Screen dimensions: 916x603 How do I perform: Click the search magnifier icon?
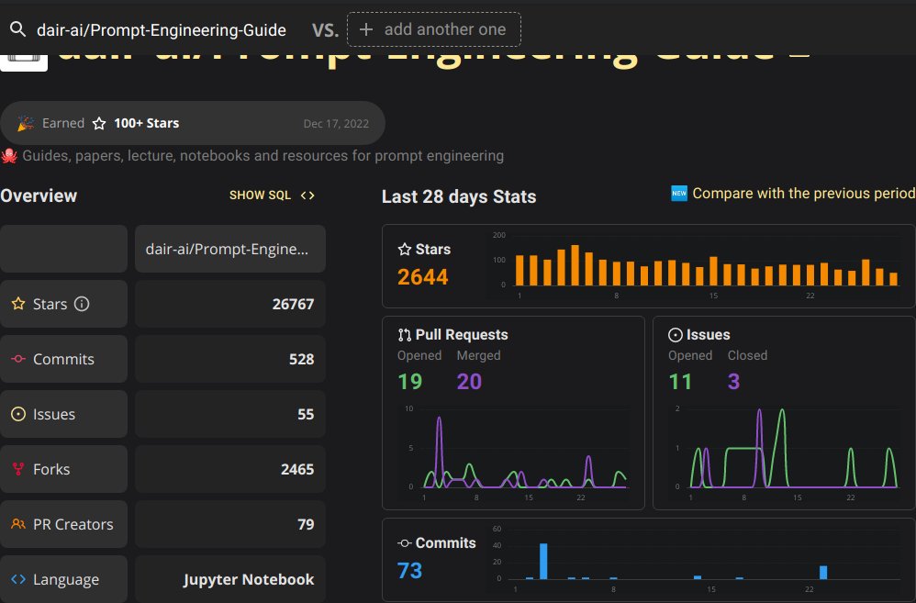(17, 29)
